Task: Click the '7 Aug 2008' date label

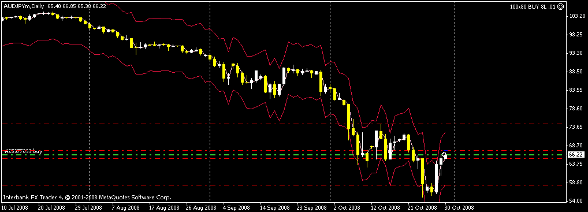Action: point(126,207)
